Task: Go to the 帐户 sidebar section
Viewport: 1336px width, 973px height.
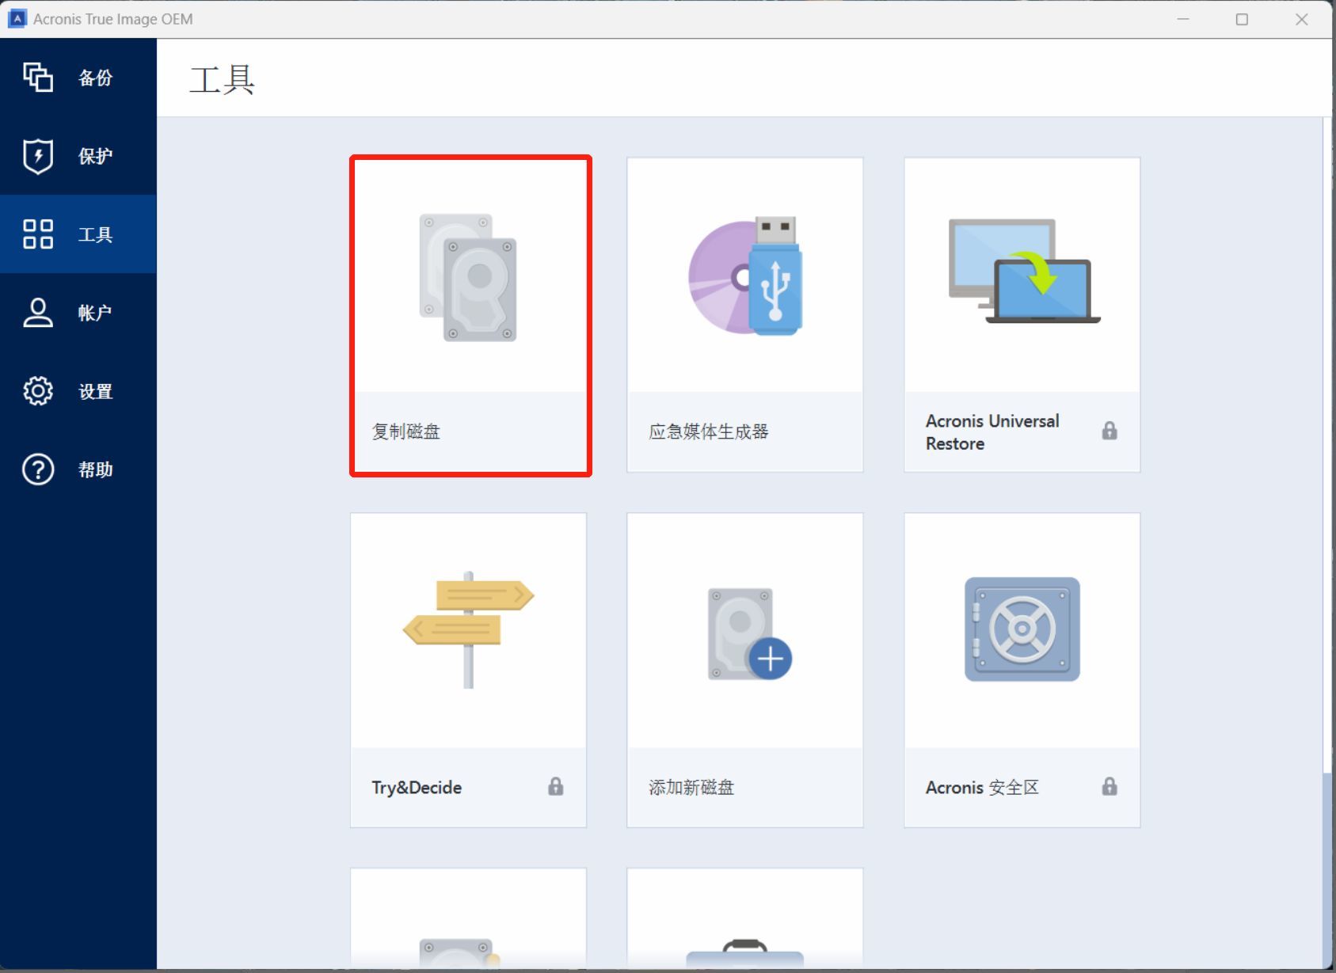Action: pyautogui.click(x=78, y=313)
